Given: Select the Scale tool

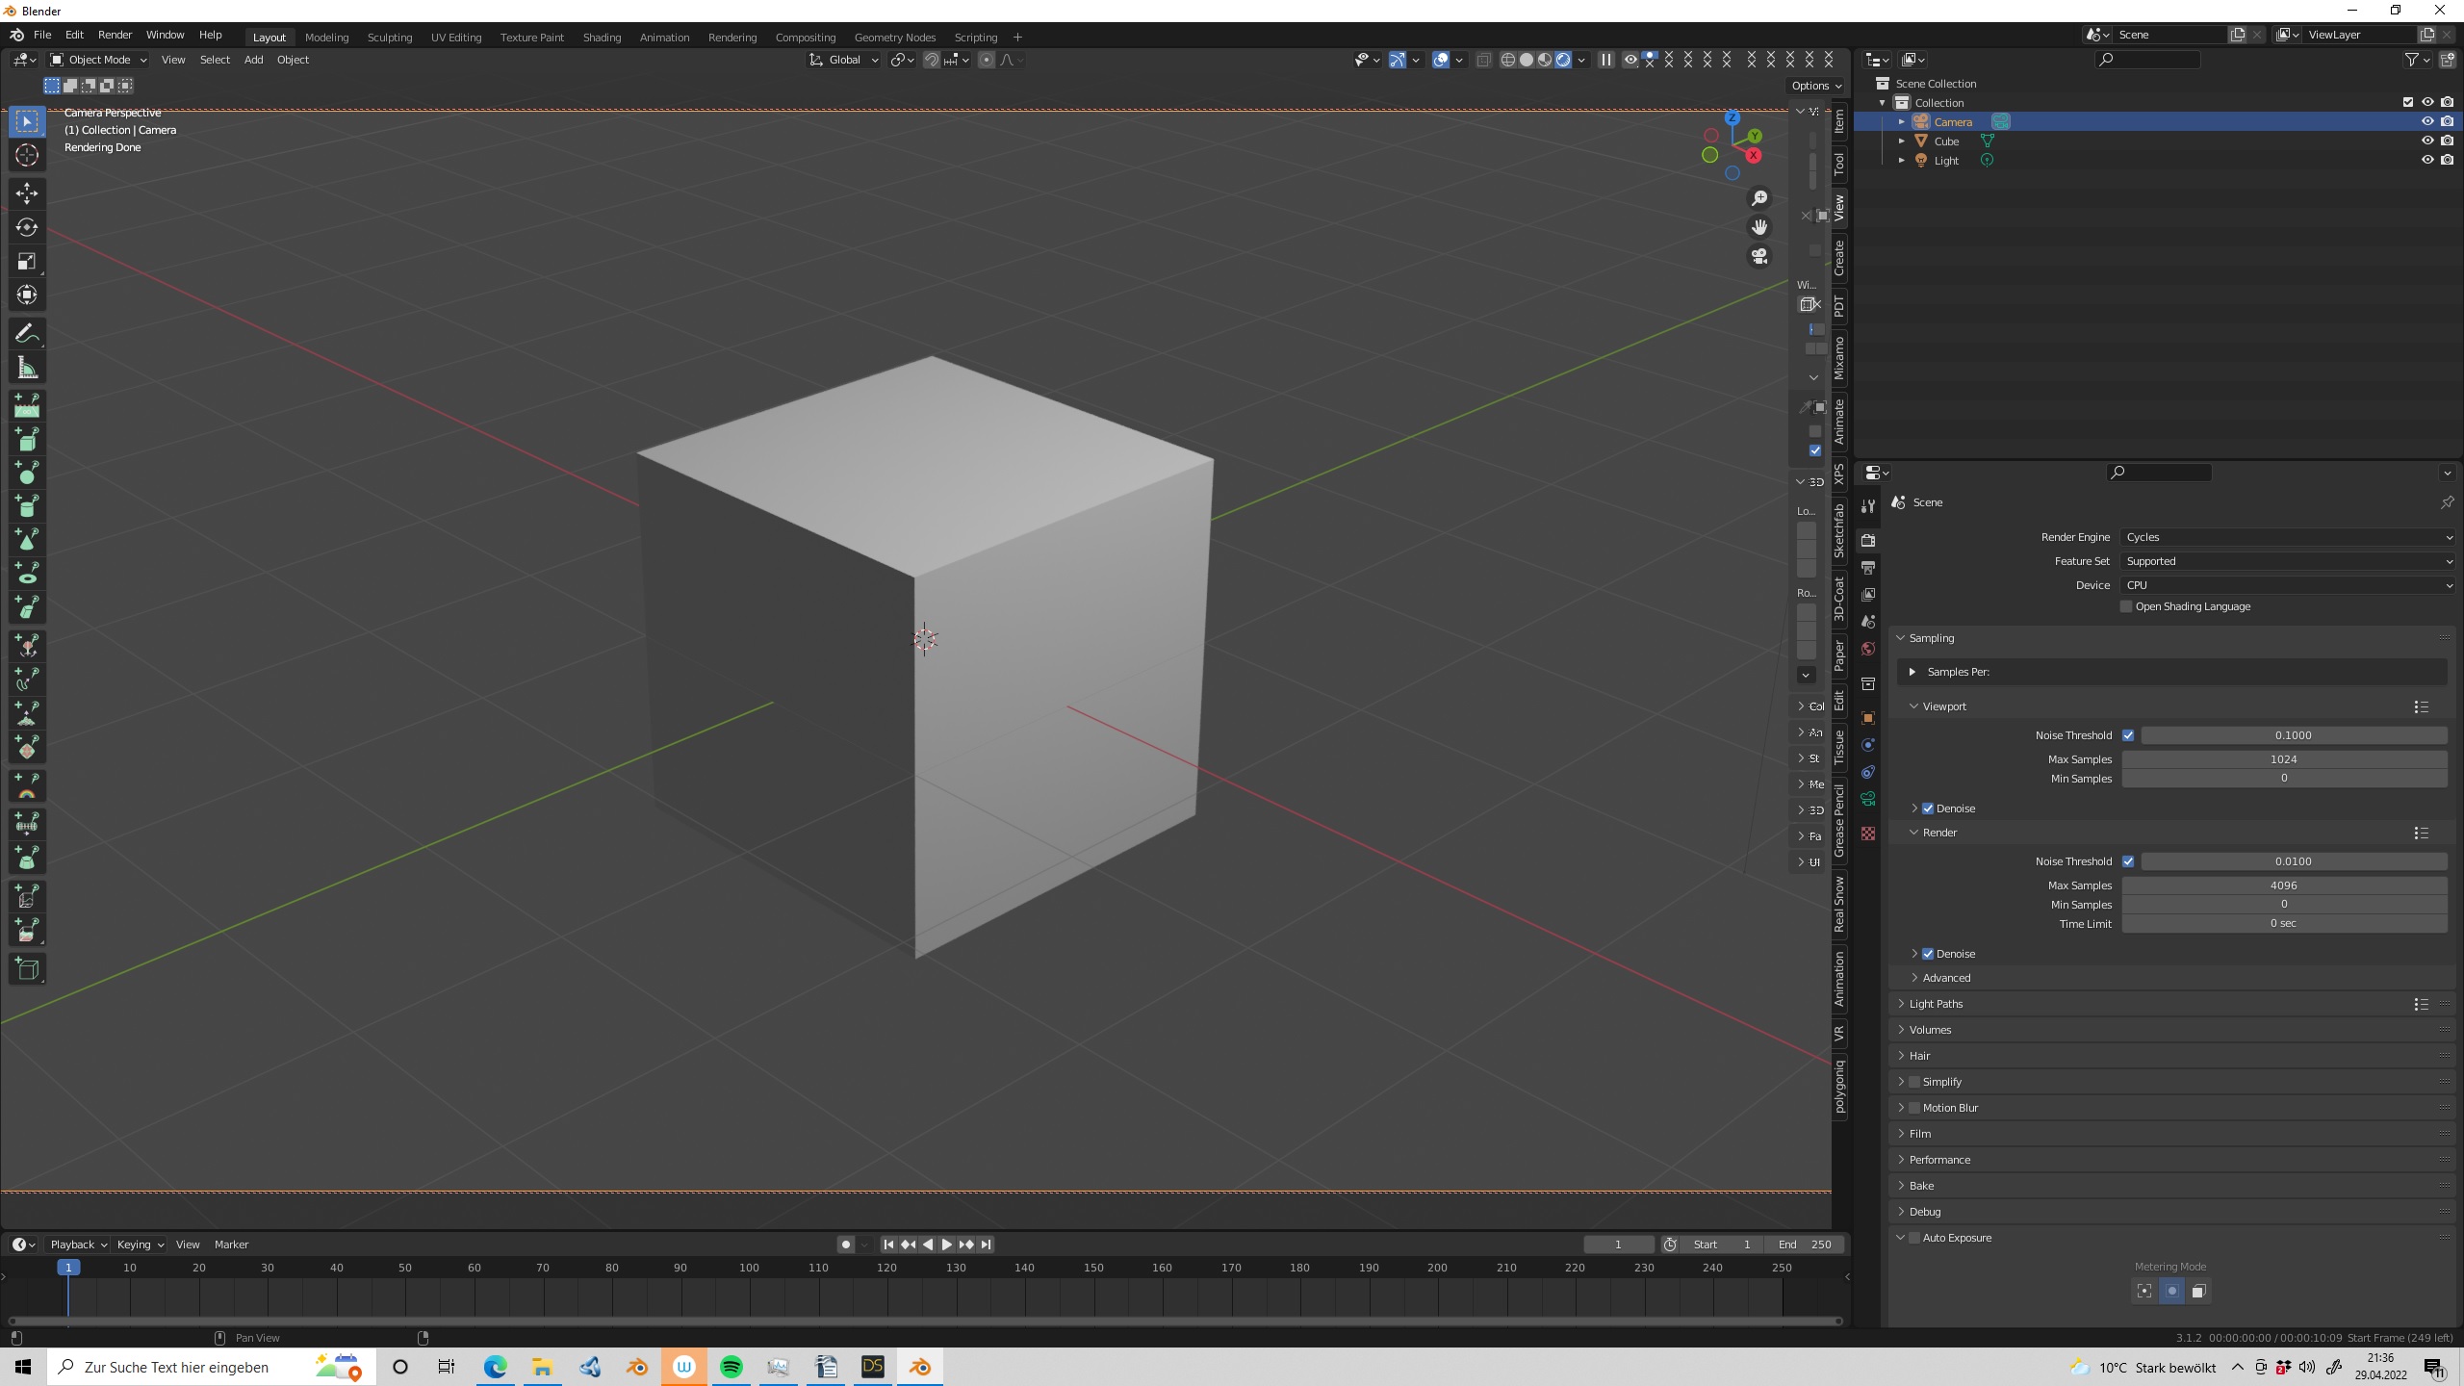Looking at the screenshot, I should point(27,261).
